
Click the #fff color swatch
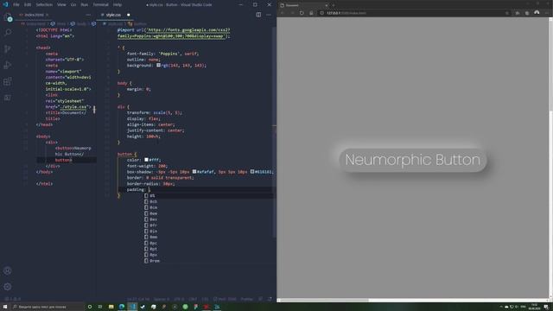click(146, 160)
